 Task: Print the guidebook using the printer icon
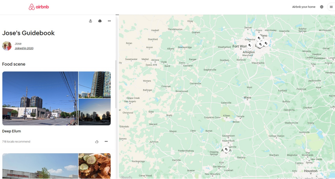click(100, 21)
